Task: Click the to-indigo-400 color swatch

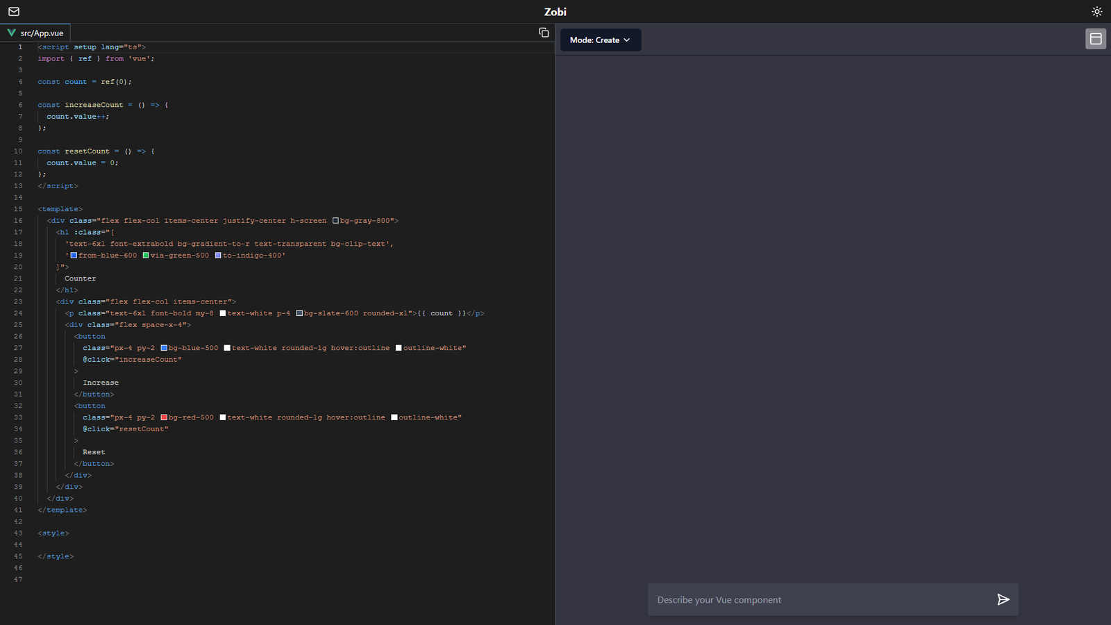Action: coord(218,256)
